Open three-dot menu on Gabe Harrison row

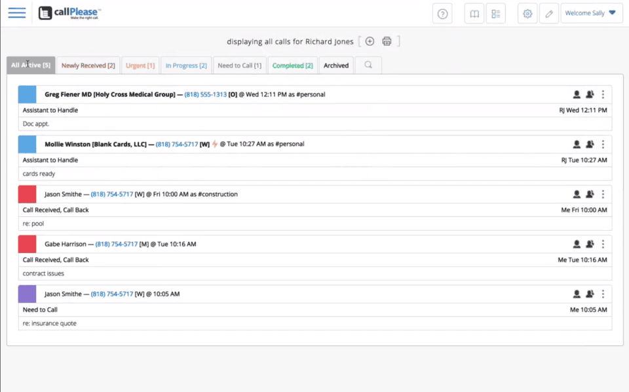[x=603, y=244]
